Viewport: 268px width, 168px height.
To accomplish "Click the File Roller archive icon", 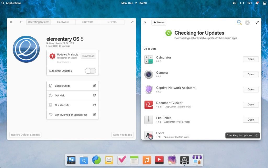I will (149, 120).
